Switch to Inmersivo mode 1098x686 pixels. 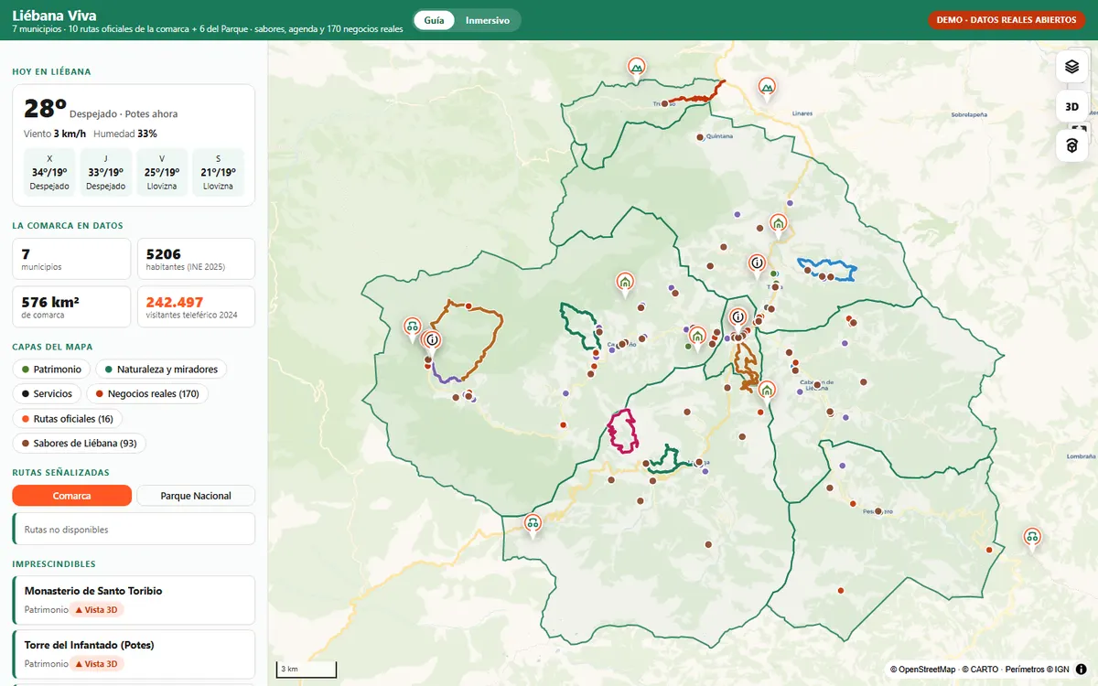pos(488,20)
